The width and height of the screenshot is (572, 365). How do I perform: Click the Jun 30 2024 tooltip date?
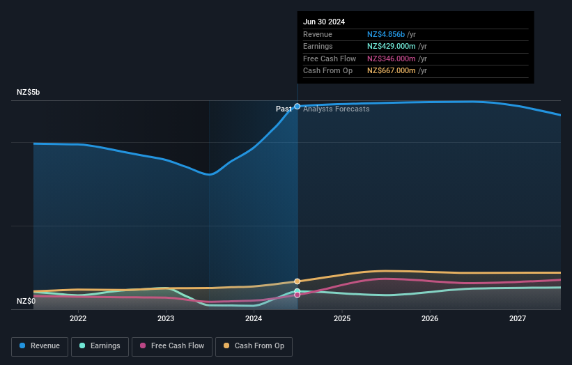point(324,22)
